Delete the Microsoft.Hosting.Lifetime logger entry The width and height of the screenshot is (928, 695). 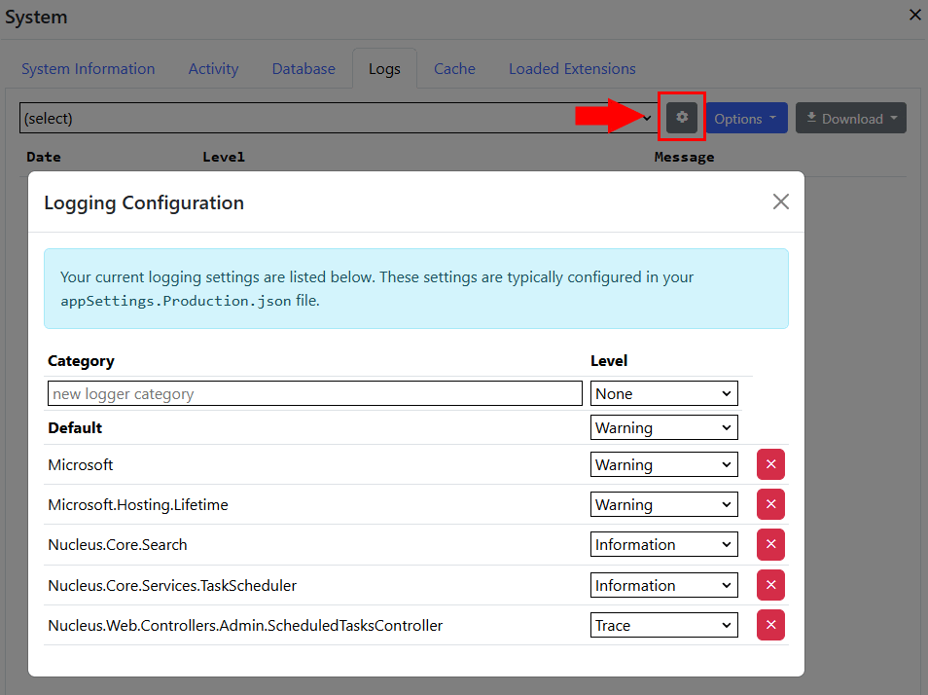point(769,504)
